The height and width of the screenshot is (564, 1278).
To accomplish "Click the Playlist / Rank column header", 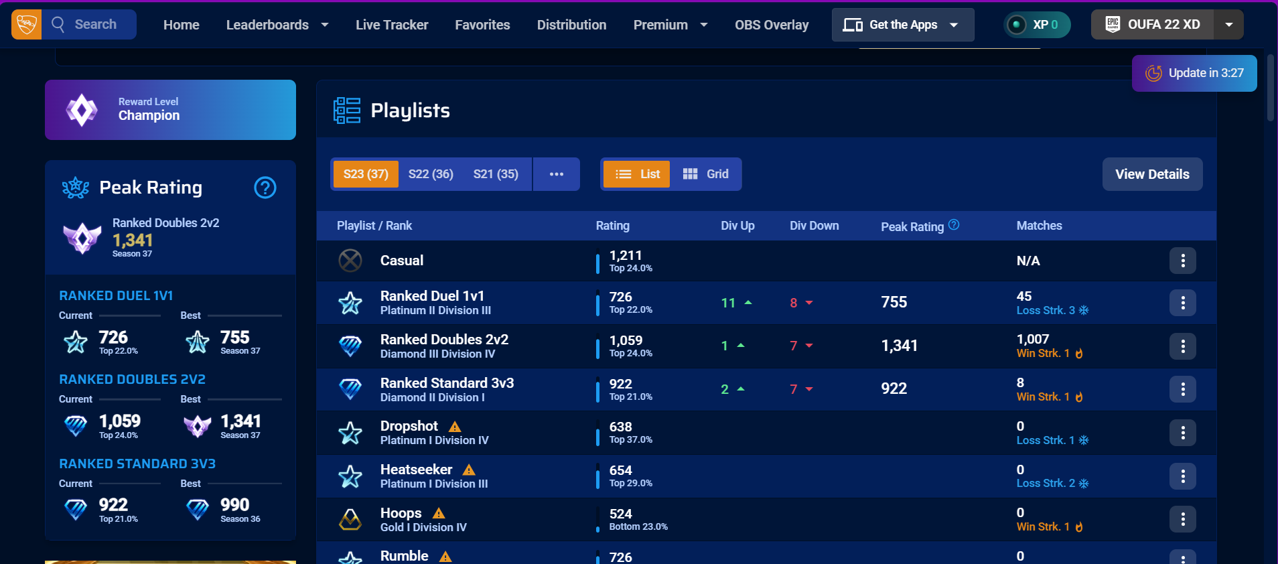I will 374,226.
